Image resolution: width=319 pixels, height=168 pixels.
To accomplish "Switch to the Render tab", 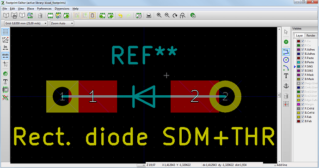I will coord(311,35).
